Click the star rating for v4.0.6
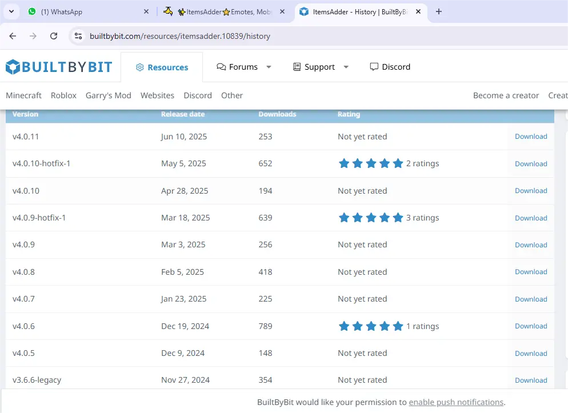The width and height of the screenshot is (568, 413). point(371,326)
